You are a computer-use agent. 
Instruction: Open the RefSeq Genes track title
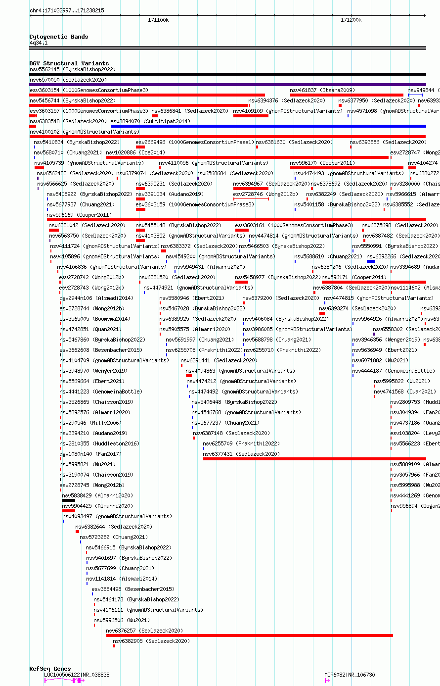pos(50,669)
